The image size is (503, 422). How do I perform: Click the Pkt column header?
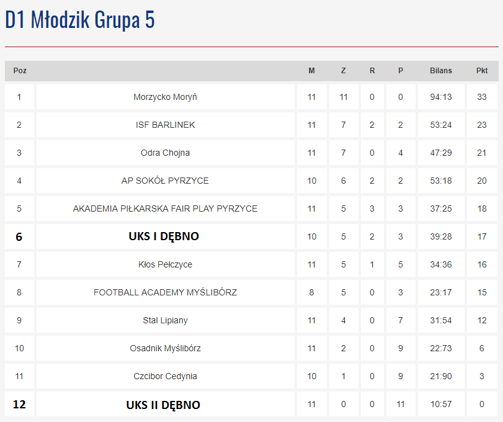[x=482, y=71]
